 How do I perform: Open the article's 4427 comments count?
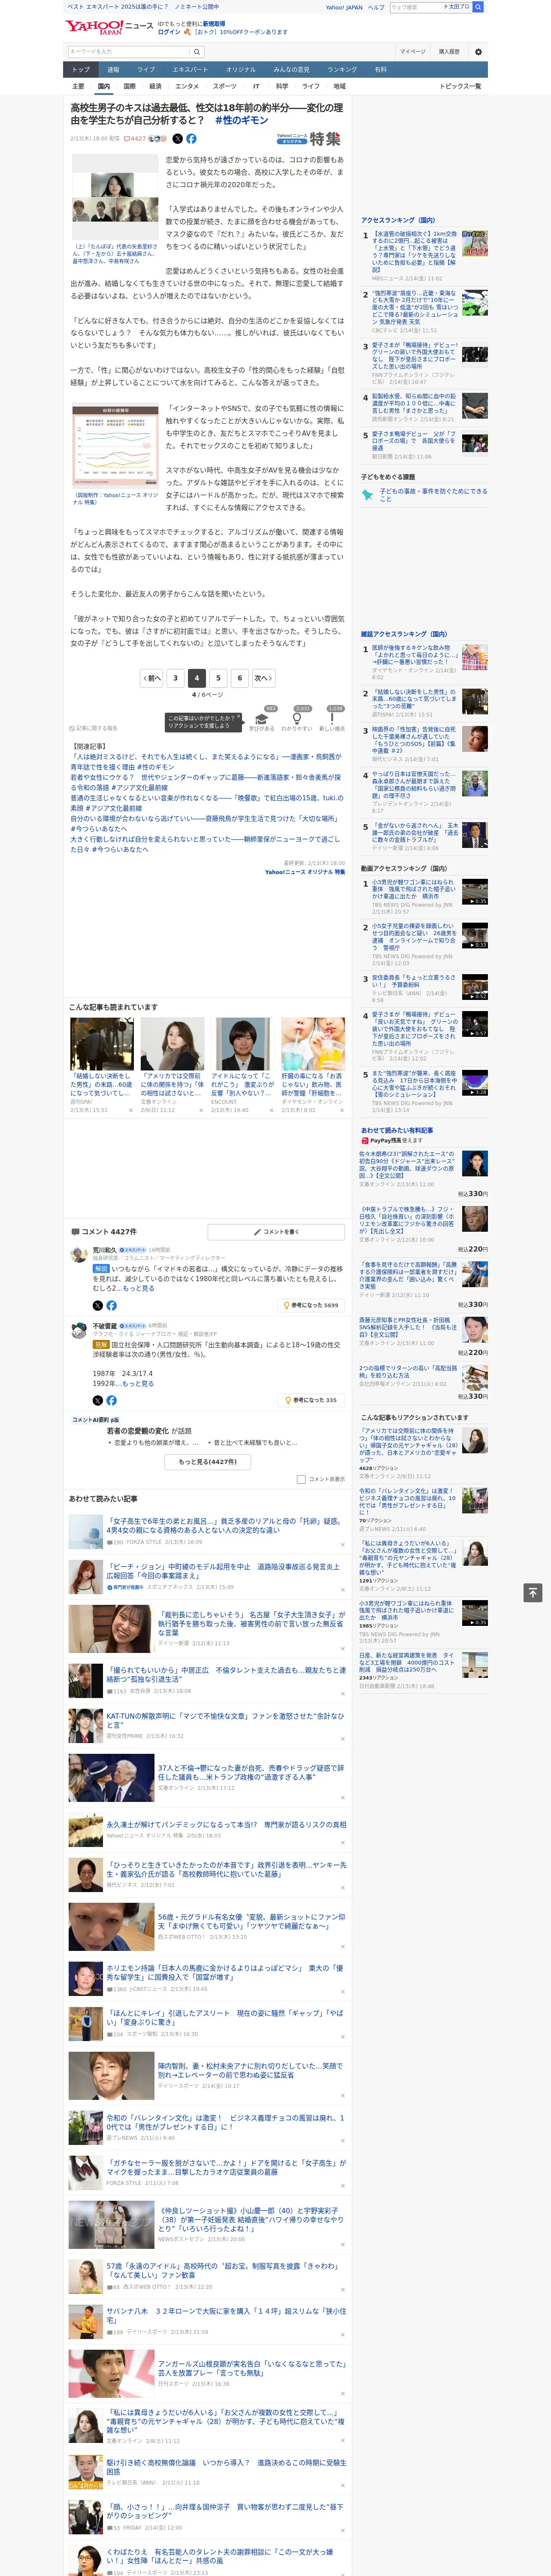coord(135,139)
